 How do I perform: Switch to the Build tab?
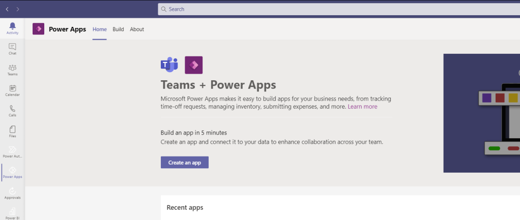click(118, 29)
